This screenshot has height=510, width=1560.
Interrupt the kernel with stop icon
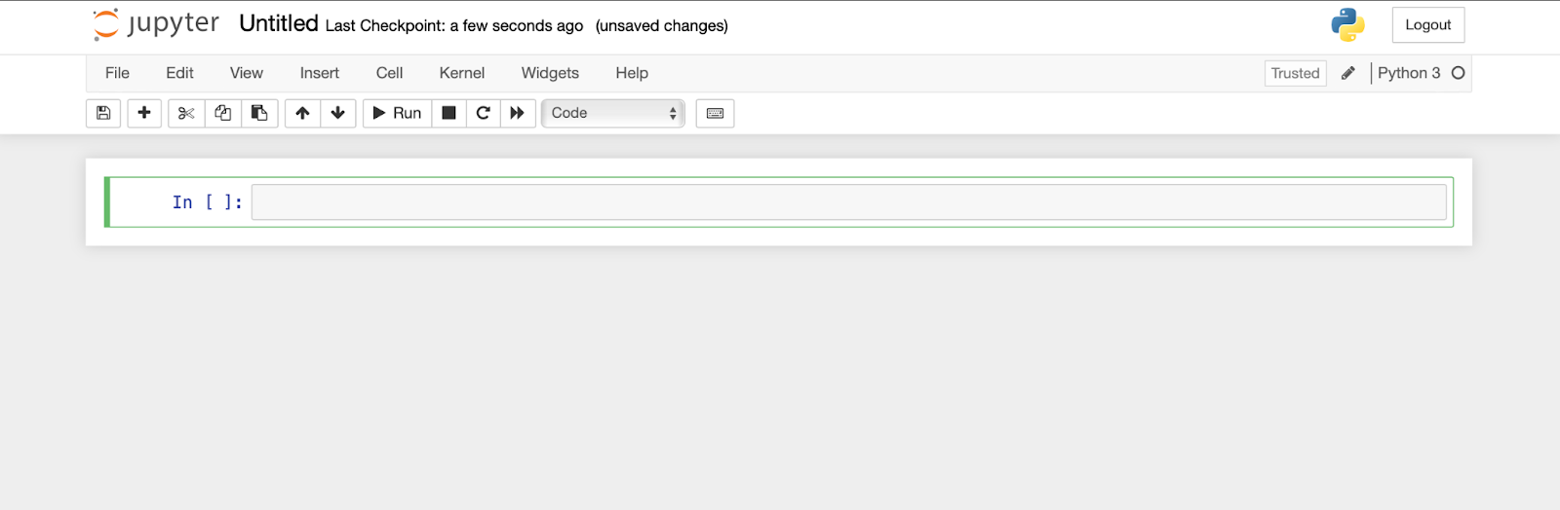[x=448, y=113]
